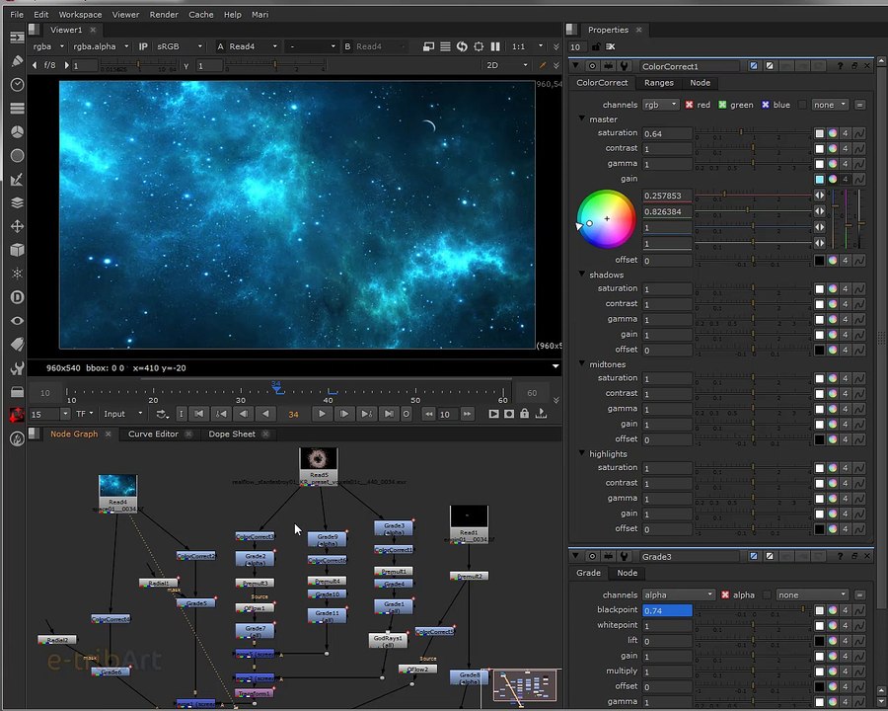The height and width of the screenshot is (711, 888).
Task: Click the gain color wheel button
Action: point(833,179)
